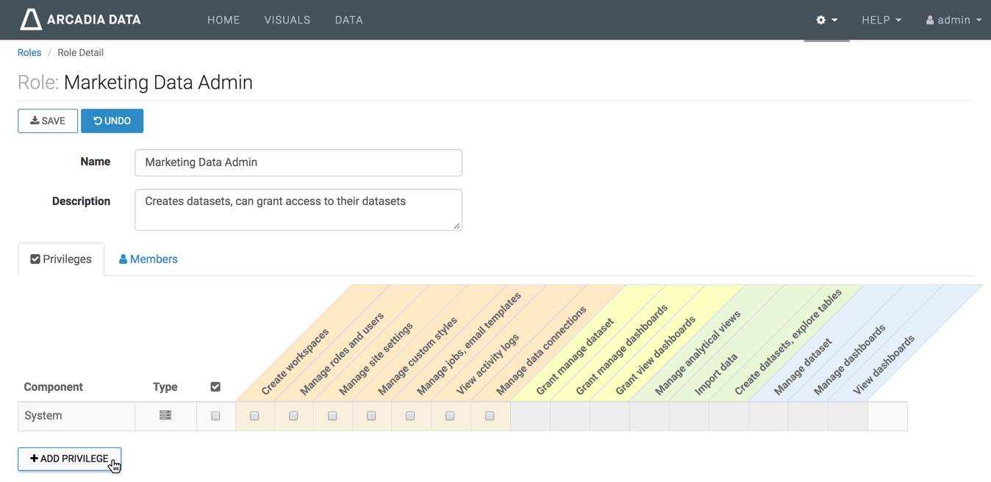Toggle the System row select-all checkbox

(x=215, y=416)
